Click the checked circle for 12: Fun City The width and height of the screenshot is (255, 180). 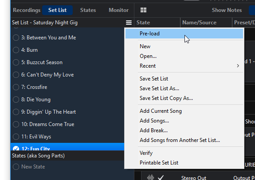pyautogui.click(x=16, y=149)
